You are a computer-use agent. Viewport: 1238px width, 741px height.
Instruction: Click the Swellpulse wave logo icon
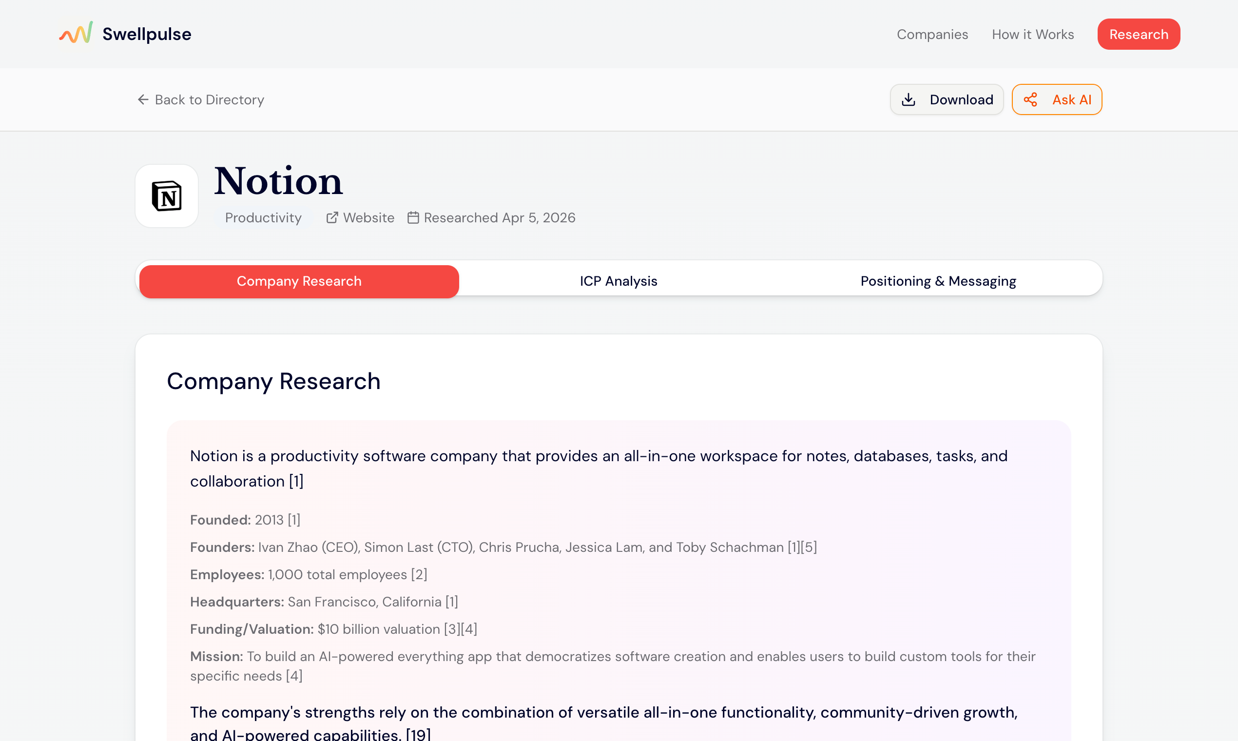[x=76, y=33]
